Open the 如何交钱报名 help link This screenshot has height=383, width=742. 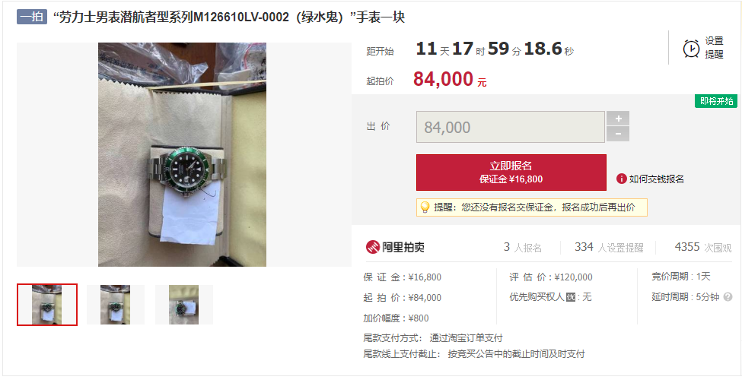656,179
